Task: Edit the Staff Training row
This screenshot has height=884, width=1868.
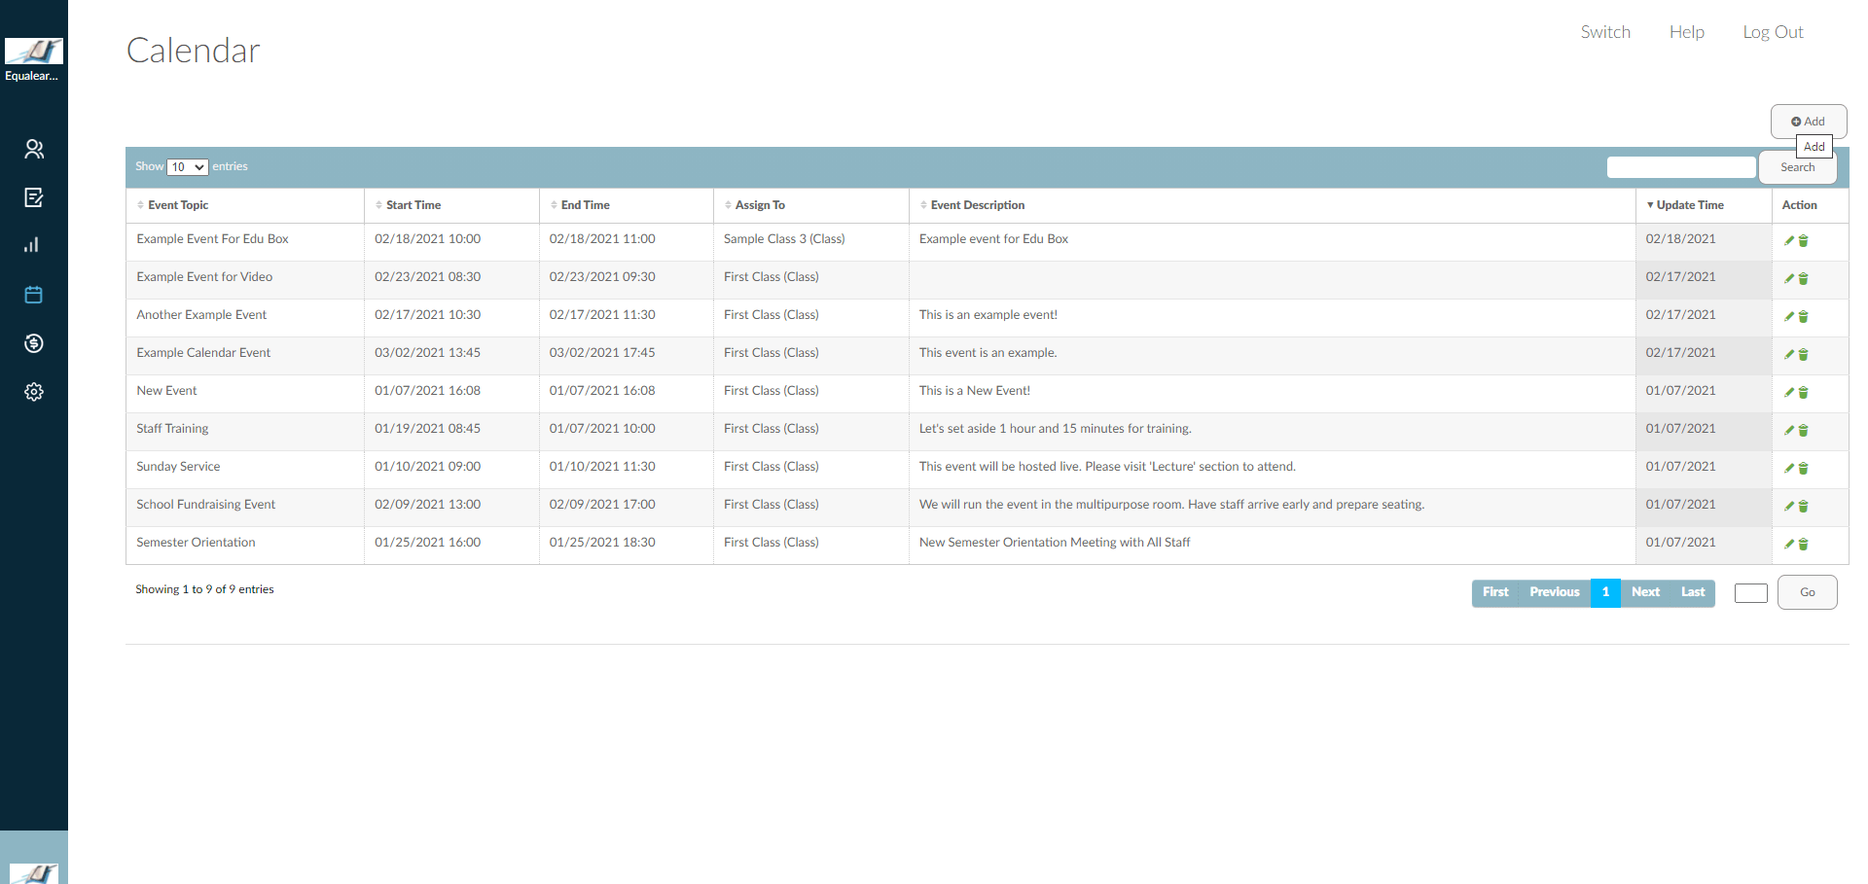Action: point(1789,430)
